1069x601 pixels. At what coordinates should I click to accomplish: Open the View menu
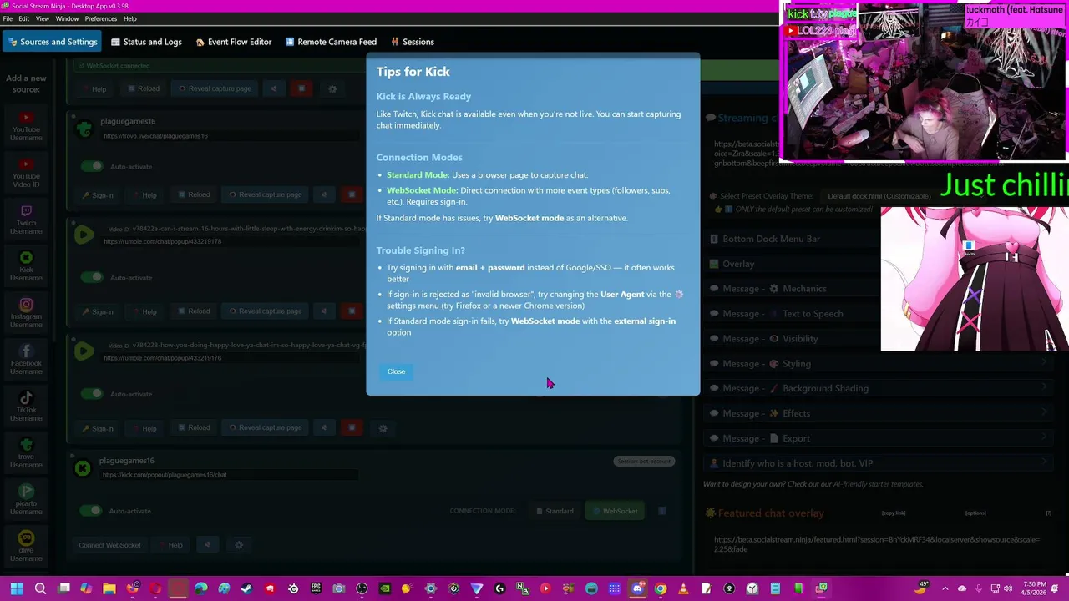[43, 18]
